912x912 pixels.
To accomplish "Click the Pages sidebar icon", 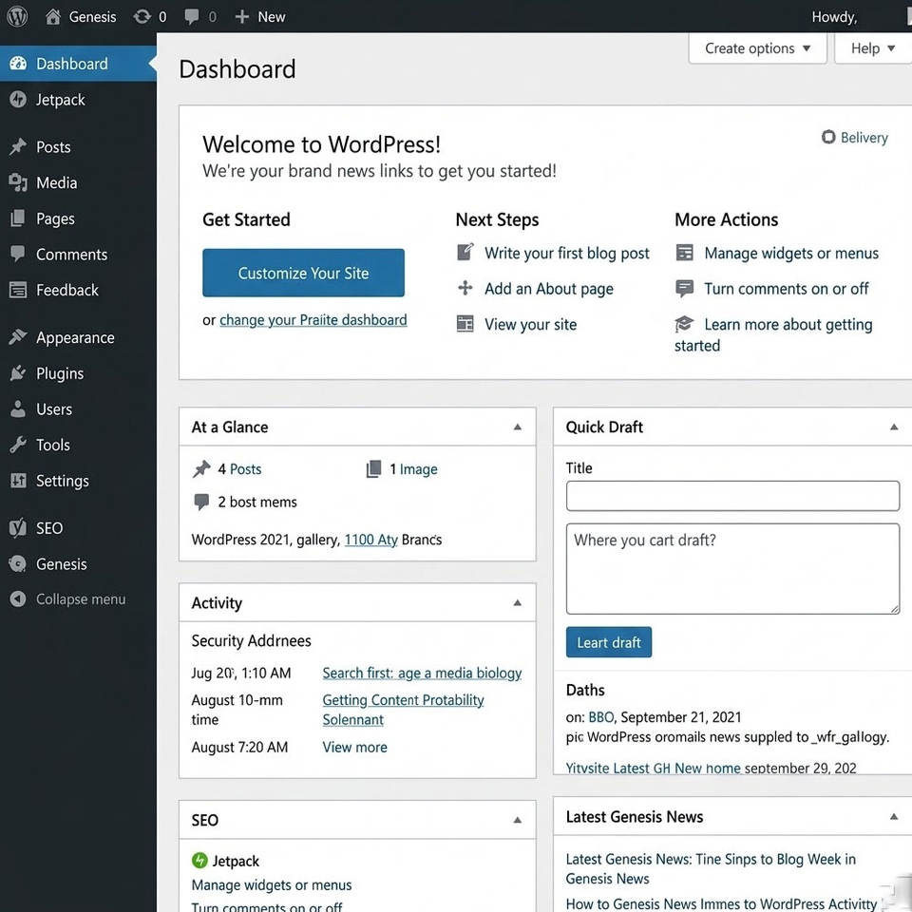I will (x=18, y=218).
